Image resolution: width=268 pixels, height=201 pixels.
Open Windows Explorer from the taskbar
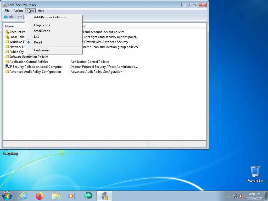(x=56, y=196)
